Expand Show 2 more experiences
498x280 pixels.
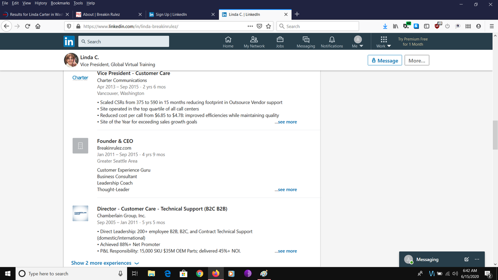(105, 263)
